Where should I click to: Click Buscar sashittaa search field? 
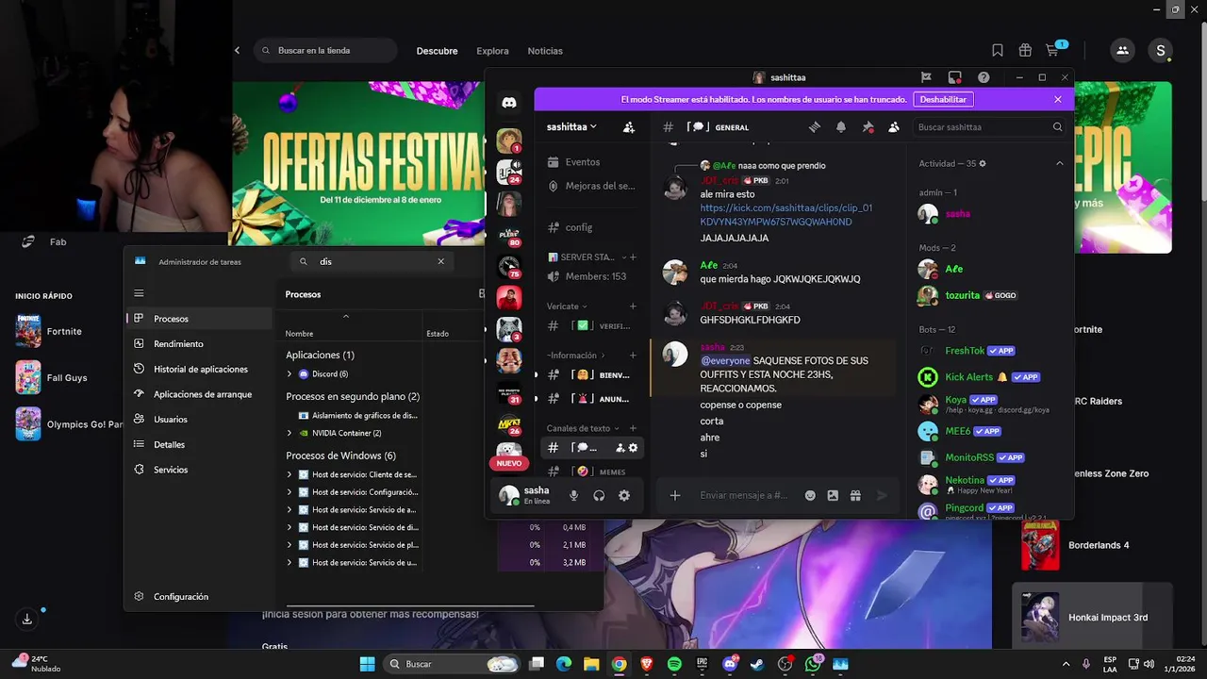point(988,127)
